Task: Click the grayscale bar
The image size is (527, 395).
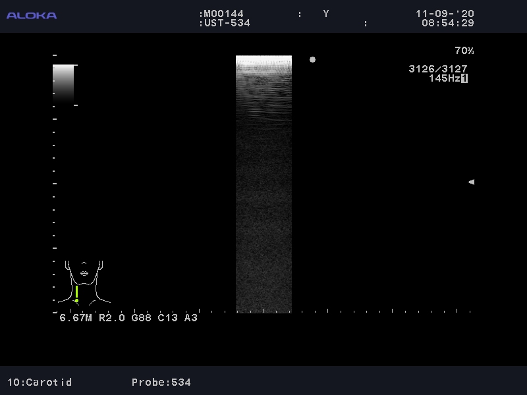Action: (63, 83)
